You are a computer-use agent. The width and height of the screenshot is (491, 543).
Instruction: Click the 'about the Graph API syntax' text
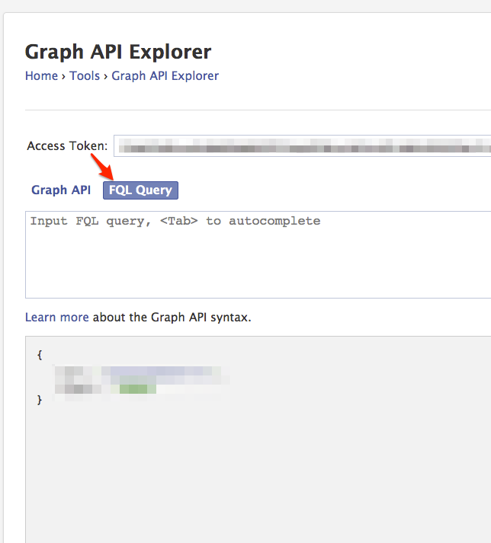(x=172, y=318)
